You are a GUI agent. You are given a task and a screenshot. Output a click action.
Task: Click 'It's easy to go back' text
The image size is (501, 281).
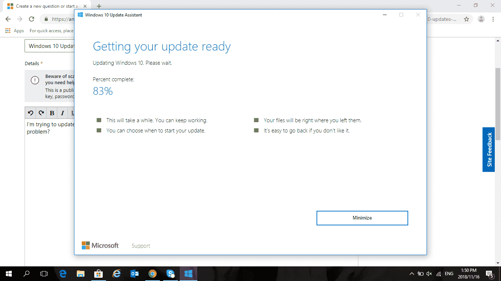click(307, 131)
